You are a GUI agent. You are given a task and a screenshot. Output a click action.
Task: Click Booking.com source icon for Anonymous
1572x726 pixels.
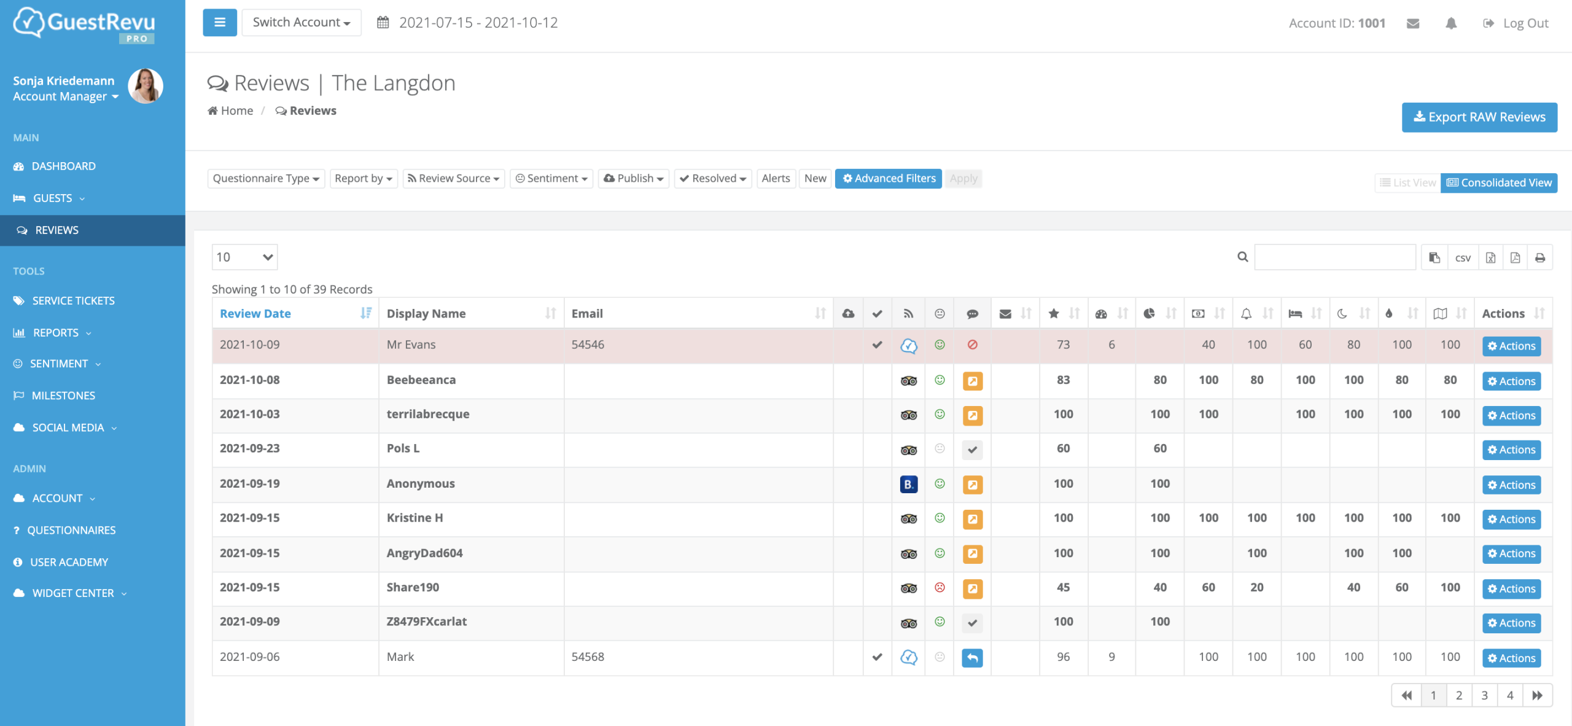909,484
